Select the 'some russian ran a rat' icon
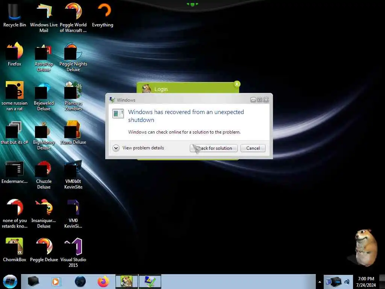 click(15, 96)
